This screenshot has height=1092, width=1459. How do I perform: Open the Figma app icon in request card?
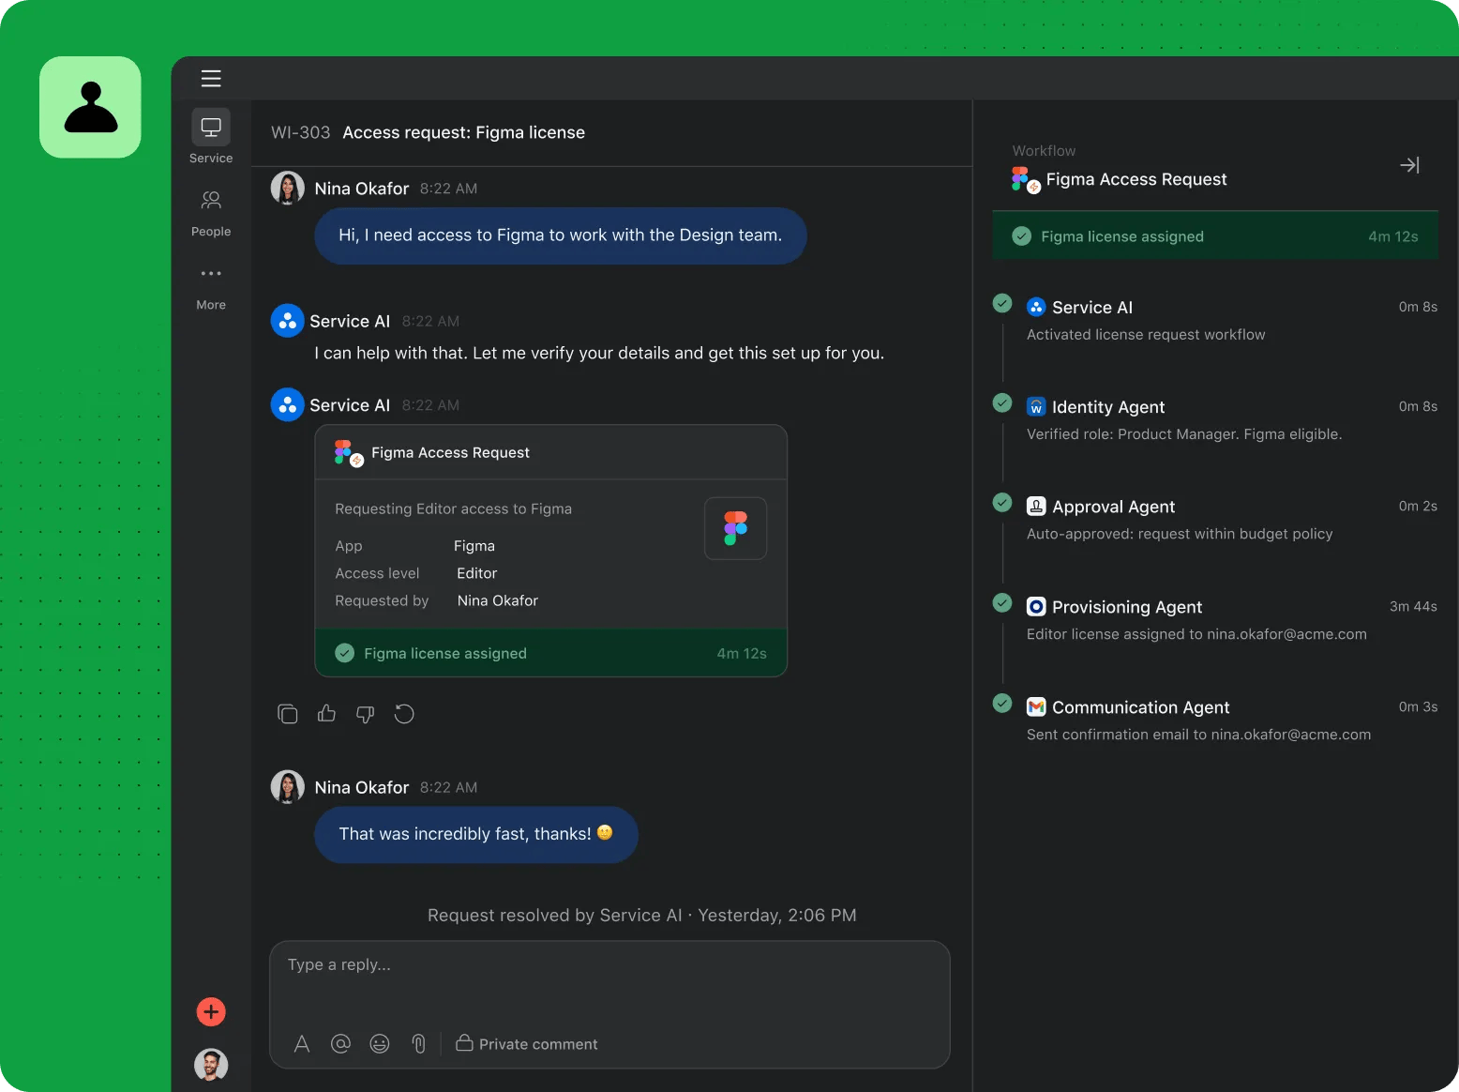click(x=736, y=528)
